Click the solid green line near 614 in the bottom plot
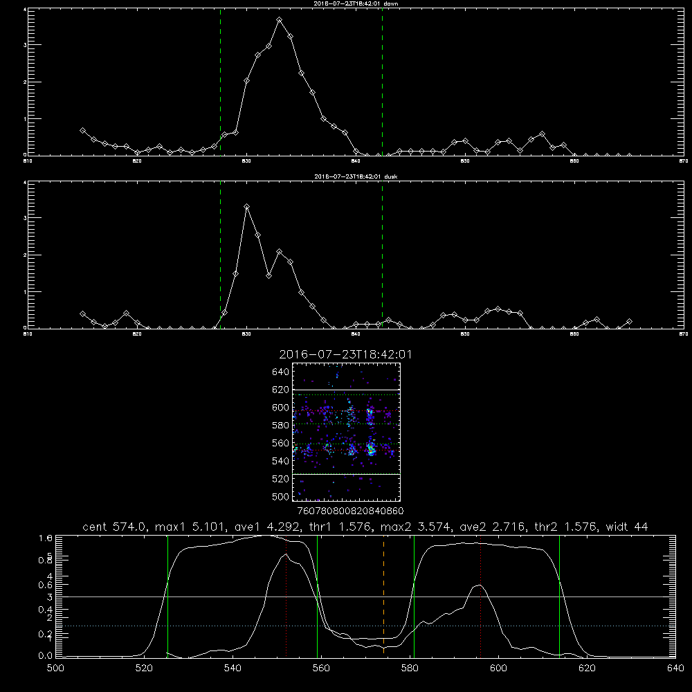Viewport: 692px width, 692px height. click(559, 597)
